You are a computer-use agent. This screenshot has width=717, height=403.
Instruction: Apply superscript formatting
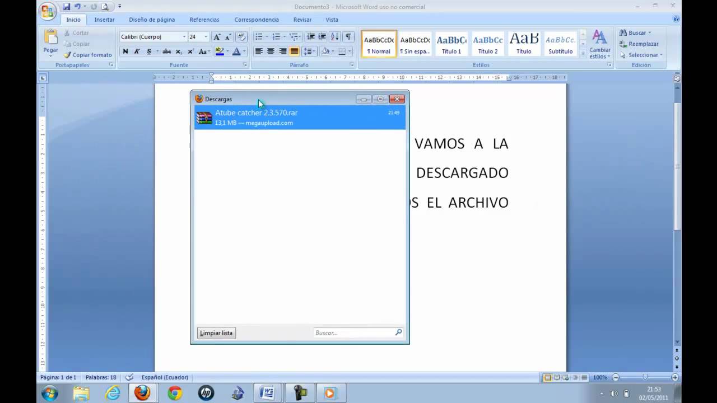tap(190, 51)
